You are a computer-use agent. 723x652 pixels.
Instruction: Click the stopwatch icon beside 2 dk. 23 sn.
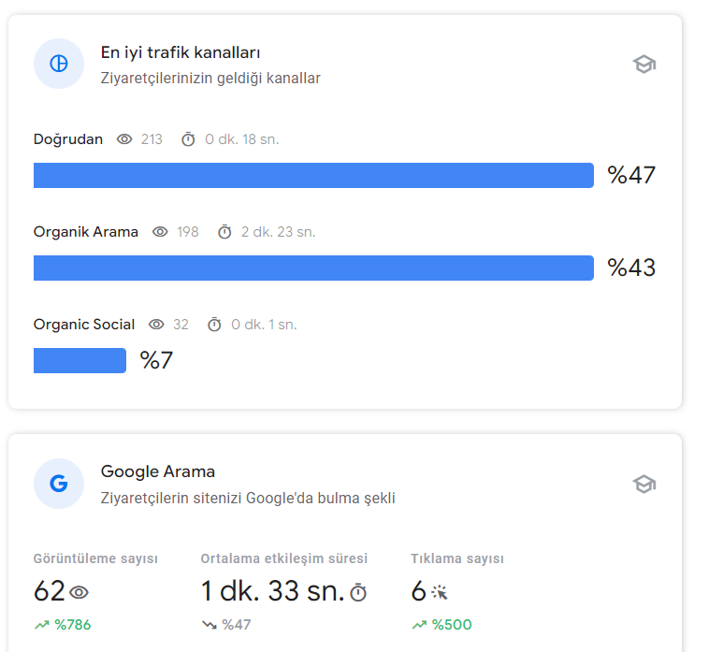click(224, 232)
